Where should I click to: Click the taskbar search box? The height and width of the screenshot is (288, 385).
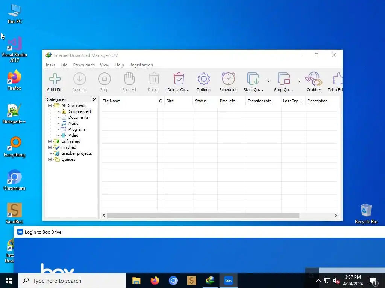point(72,280)
